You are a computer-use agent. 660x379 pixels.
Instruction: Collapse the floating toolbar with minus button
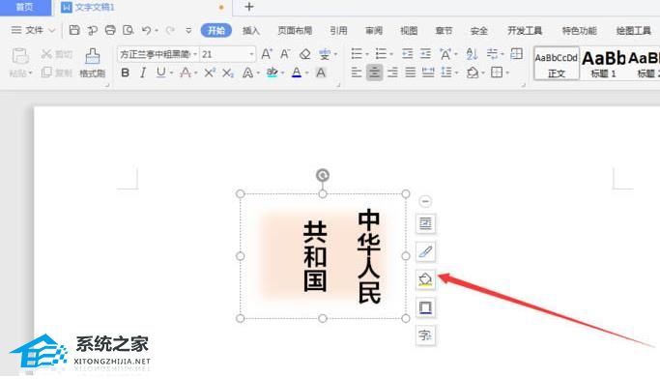click(x=425, y=201)
